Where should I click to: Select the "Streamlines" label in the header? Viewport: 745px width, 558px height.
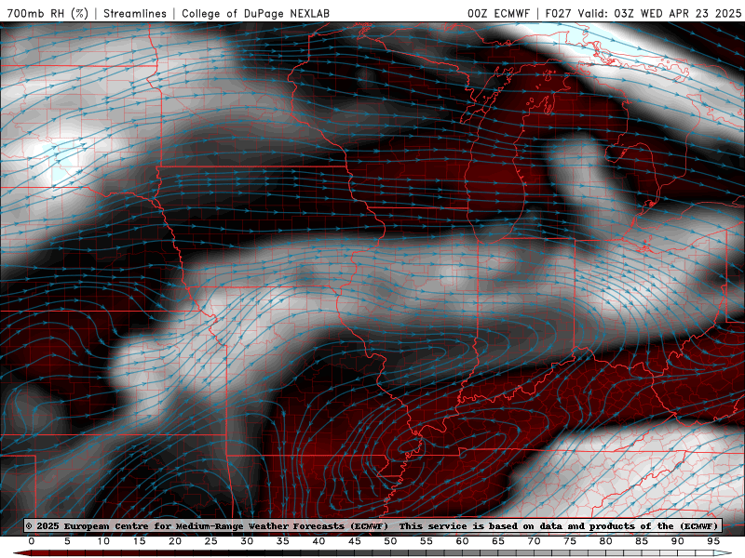click(x=135, y=13)
